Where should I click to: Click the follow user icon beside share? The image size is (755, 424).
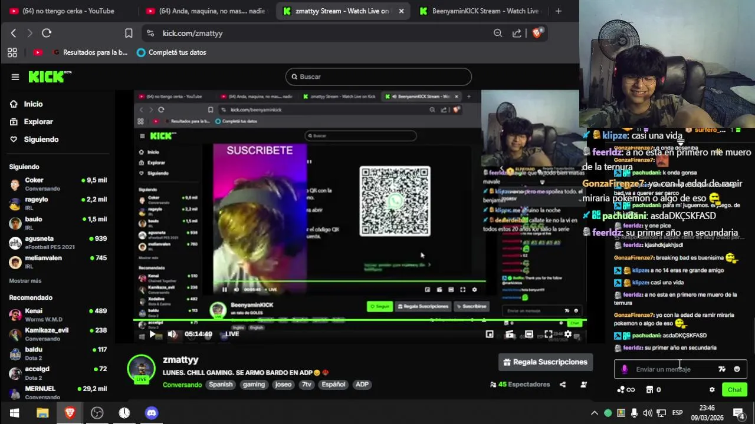tap(583, 385)
